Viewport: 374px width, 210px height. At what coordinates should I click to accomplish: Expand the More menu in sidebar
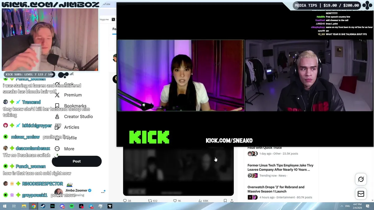pyautogui.click(x=69, y=149)
